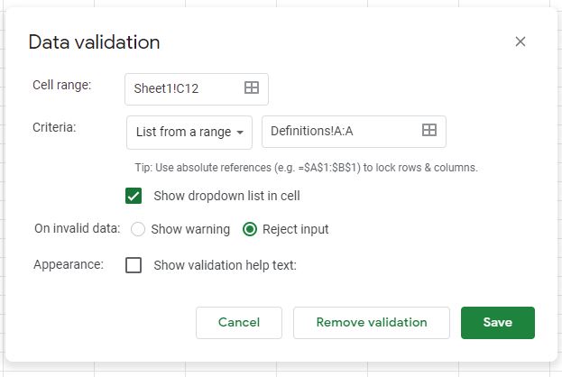
Task: Click the 'Reject input' label text
Action: click(x=295, y=229)
